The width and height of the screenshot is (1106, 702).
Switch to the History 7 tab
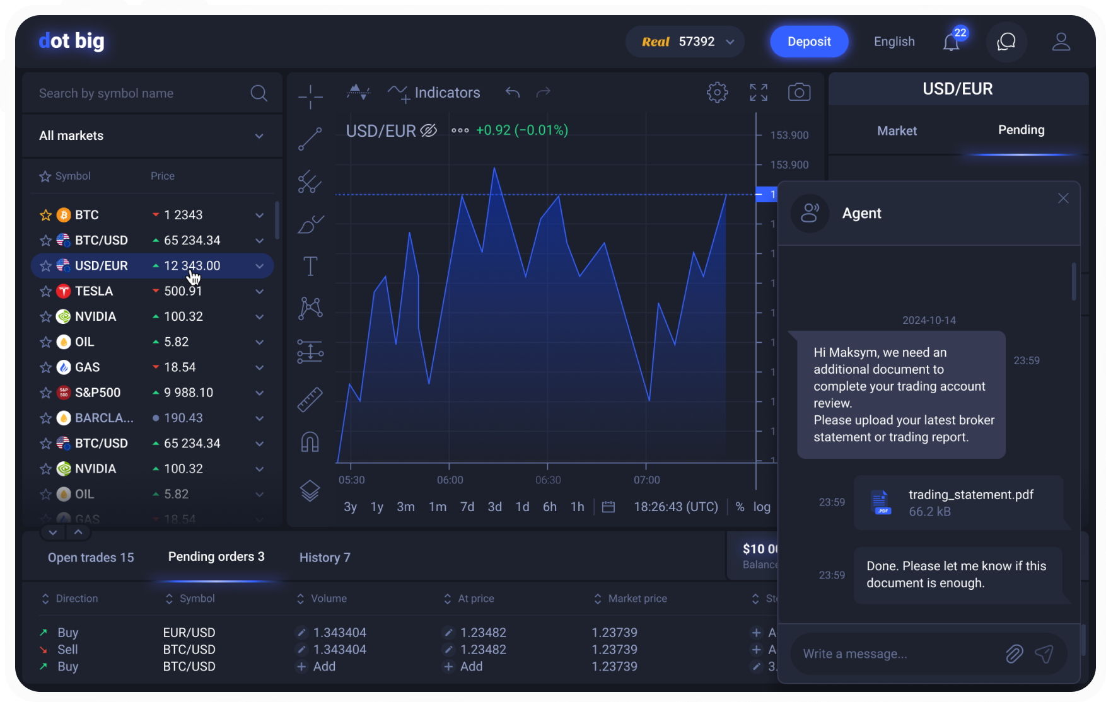[325, 558]
